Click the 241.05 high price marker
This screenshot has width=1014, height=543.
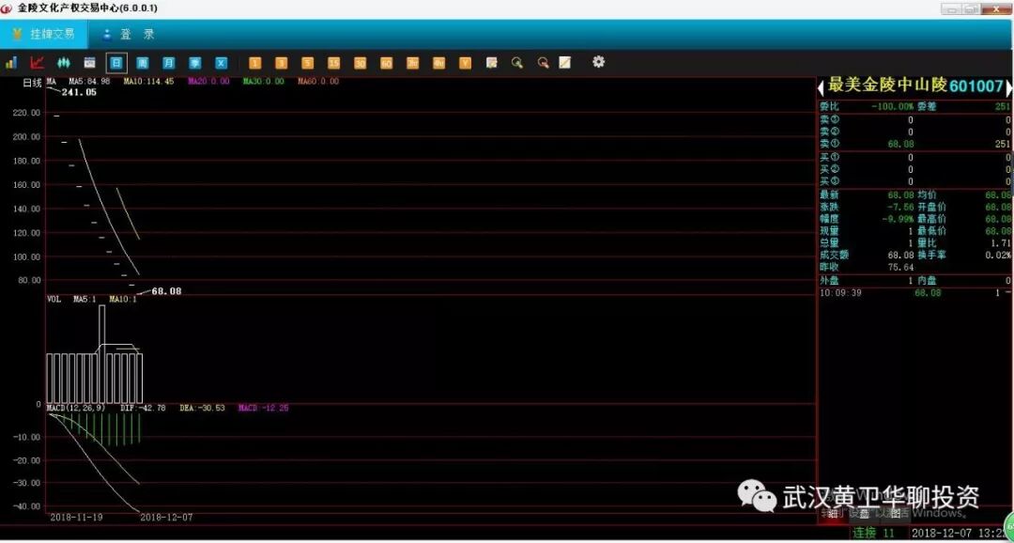point(79,93)
